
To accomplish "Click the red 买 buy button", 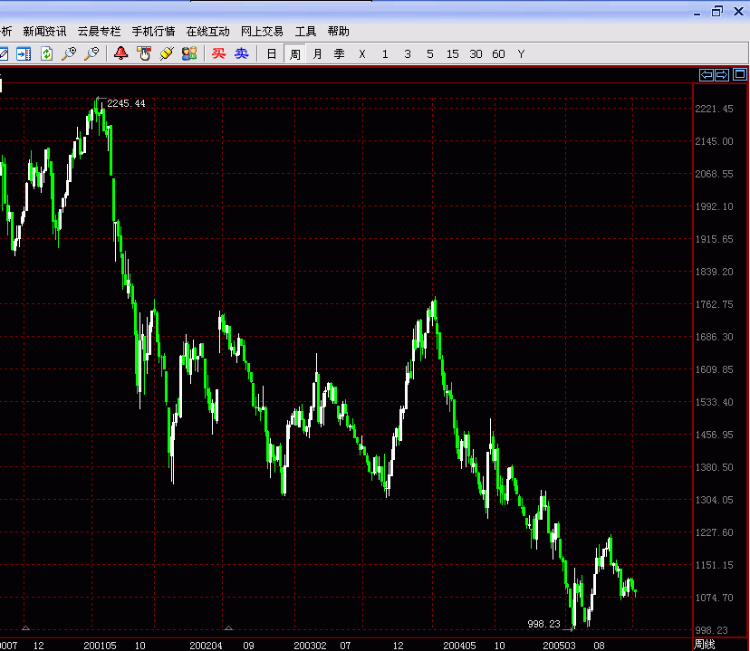I will 218,53.
